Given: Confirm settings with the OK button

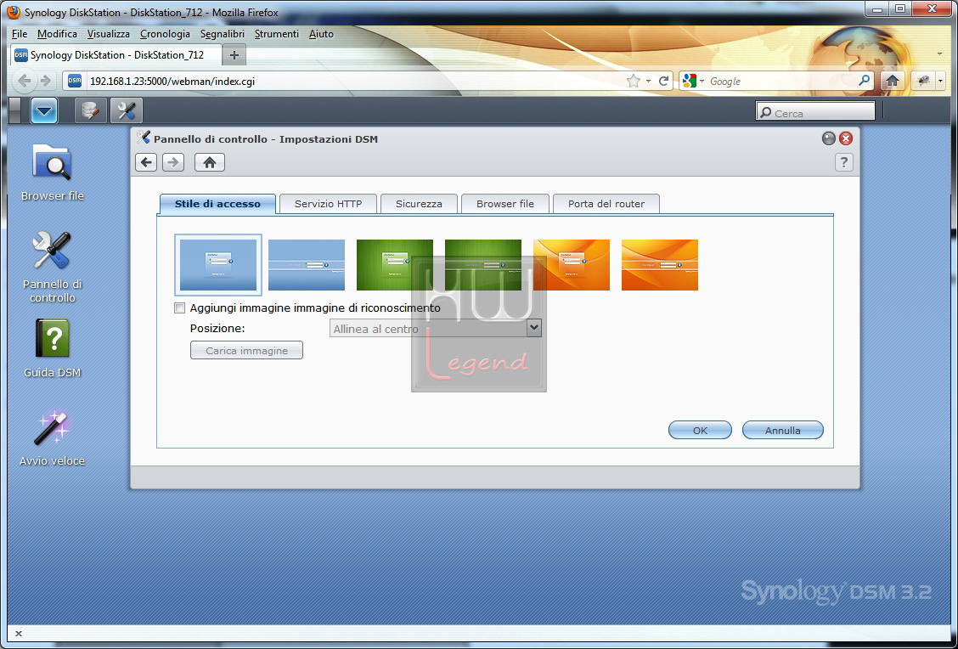Looking at the screenshot, I should pyautogui.click(x=700, y=430).
